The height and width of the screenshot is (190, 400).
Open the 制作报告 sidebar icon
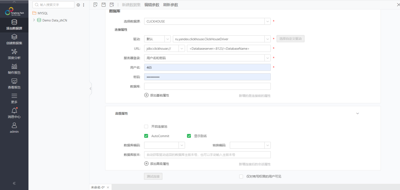point(14,66)
